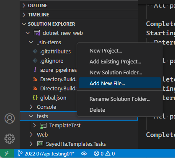Viewport: 175px width, 158px height.
Task: Click the C# SayedHa.Templates.Tasks project icon
Action: pos(40,144)
